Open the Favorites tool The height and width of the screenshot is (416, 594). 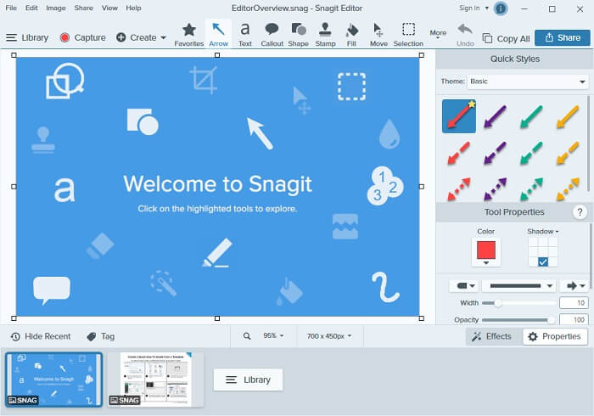coord(188,35)
